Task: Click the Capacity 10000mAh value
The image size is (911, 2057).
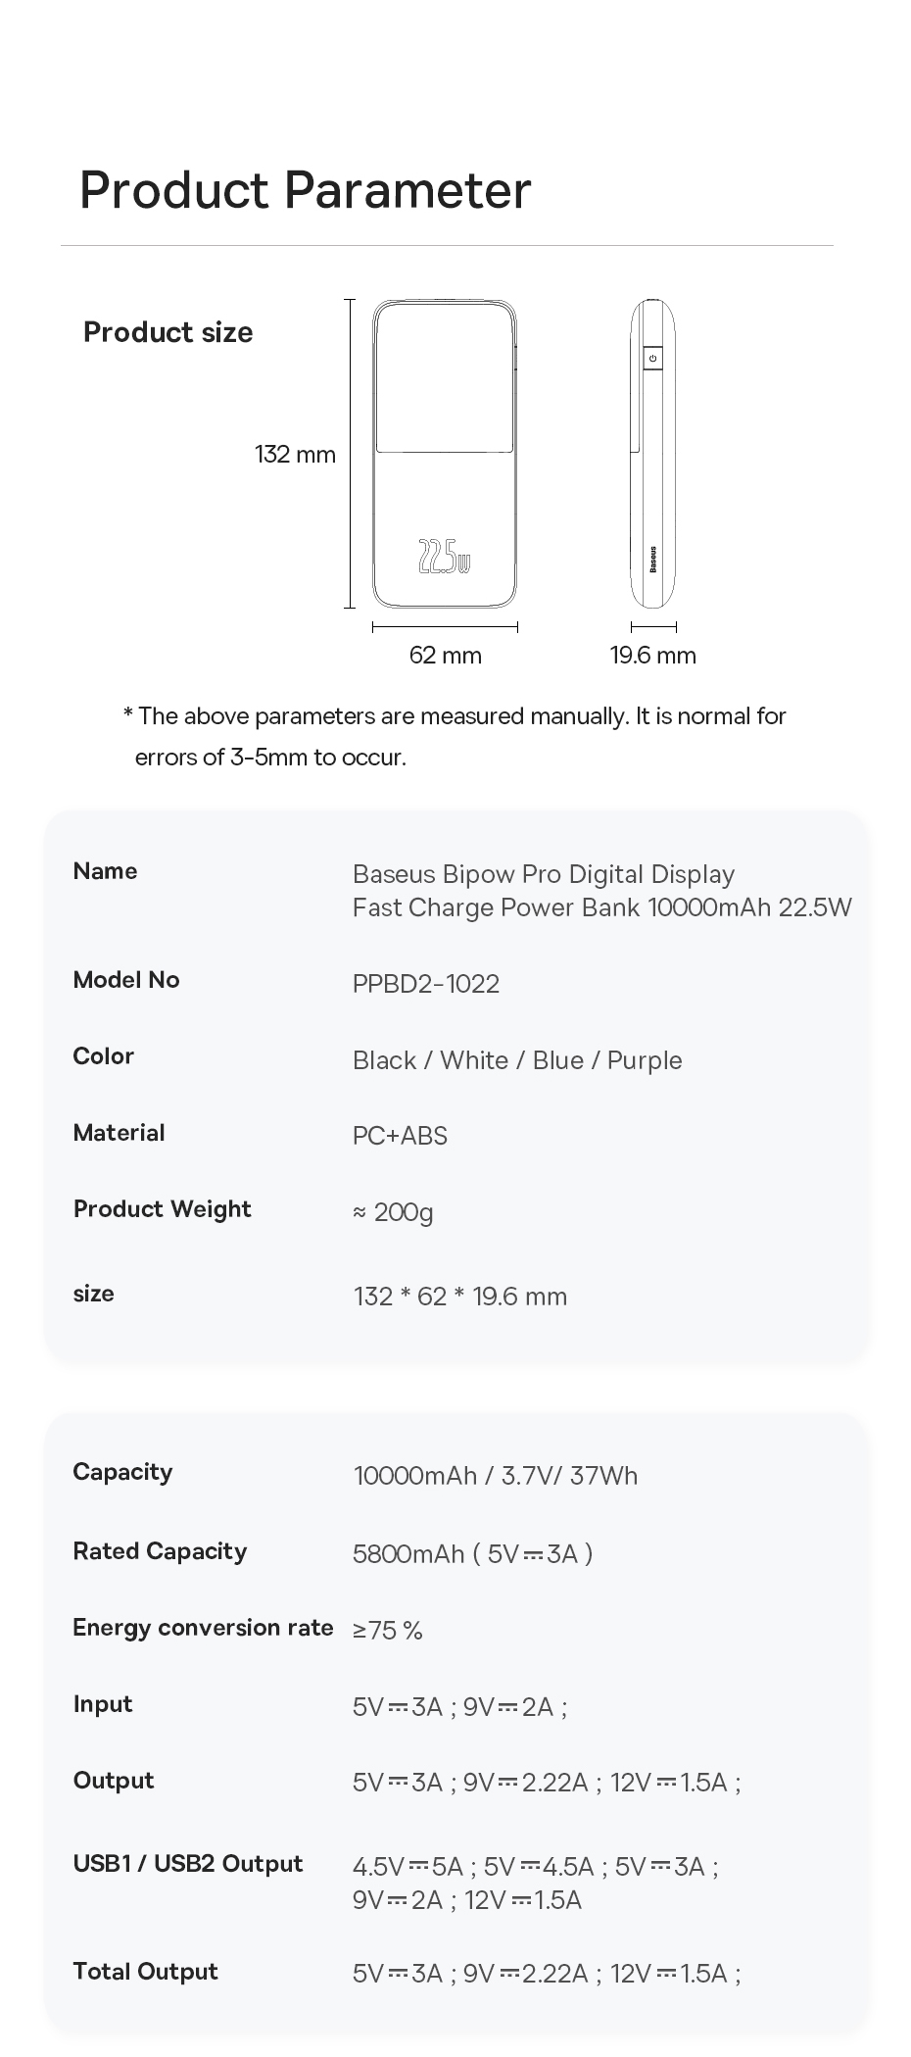Action: (496, 1476)
